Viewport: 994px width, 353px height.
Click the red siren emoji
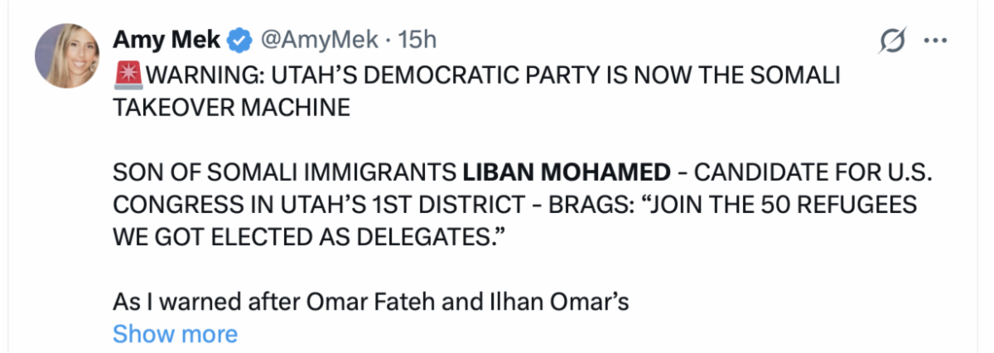127,75
